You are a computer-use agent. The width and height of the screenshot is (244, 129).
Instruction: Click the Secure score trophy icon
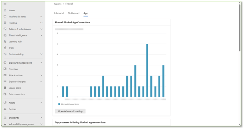[5, 88]
